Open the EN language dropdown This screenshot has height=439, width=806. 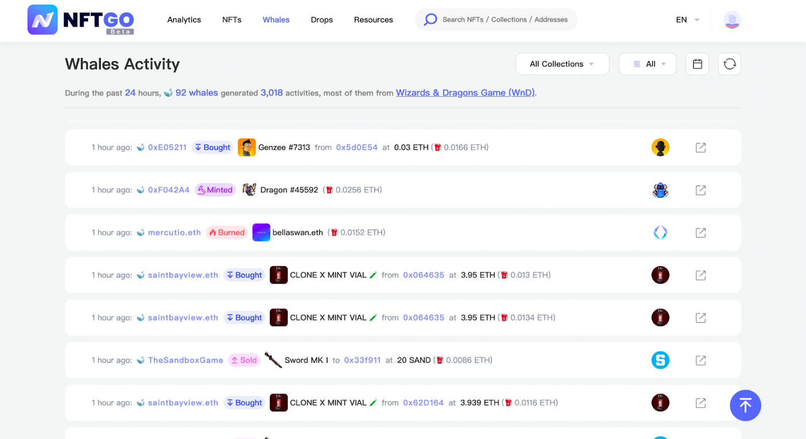coord(687,20)
